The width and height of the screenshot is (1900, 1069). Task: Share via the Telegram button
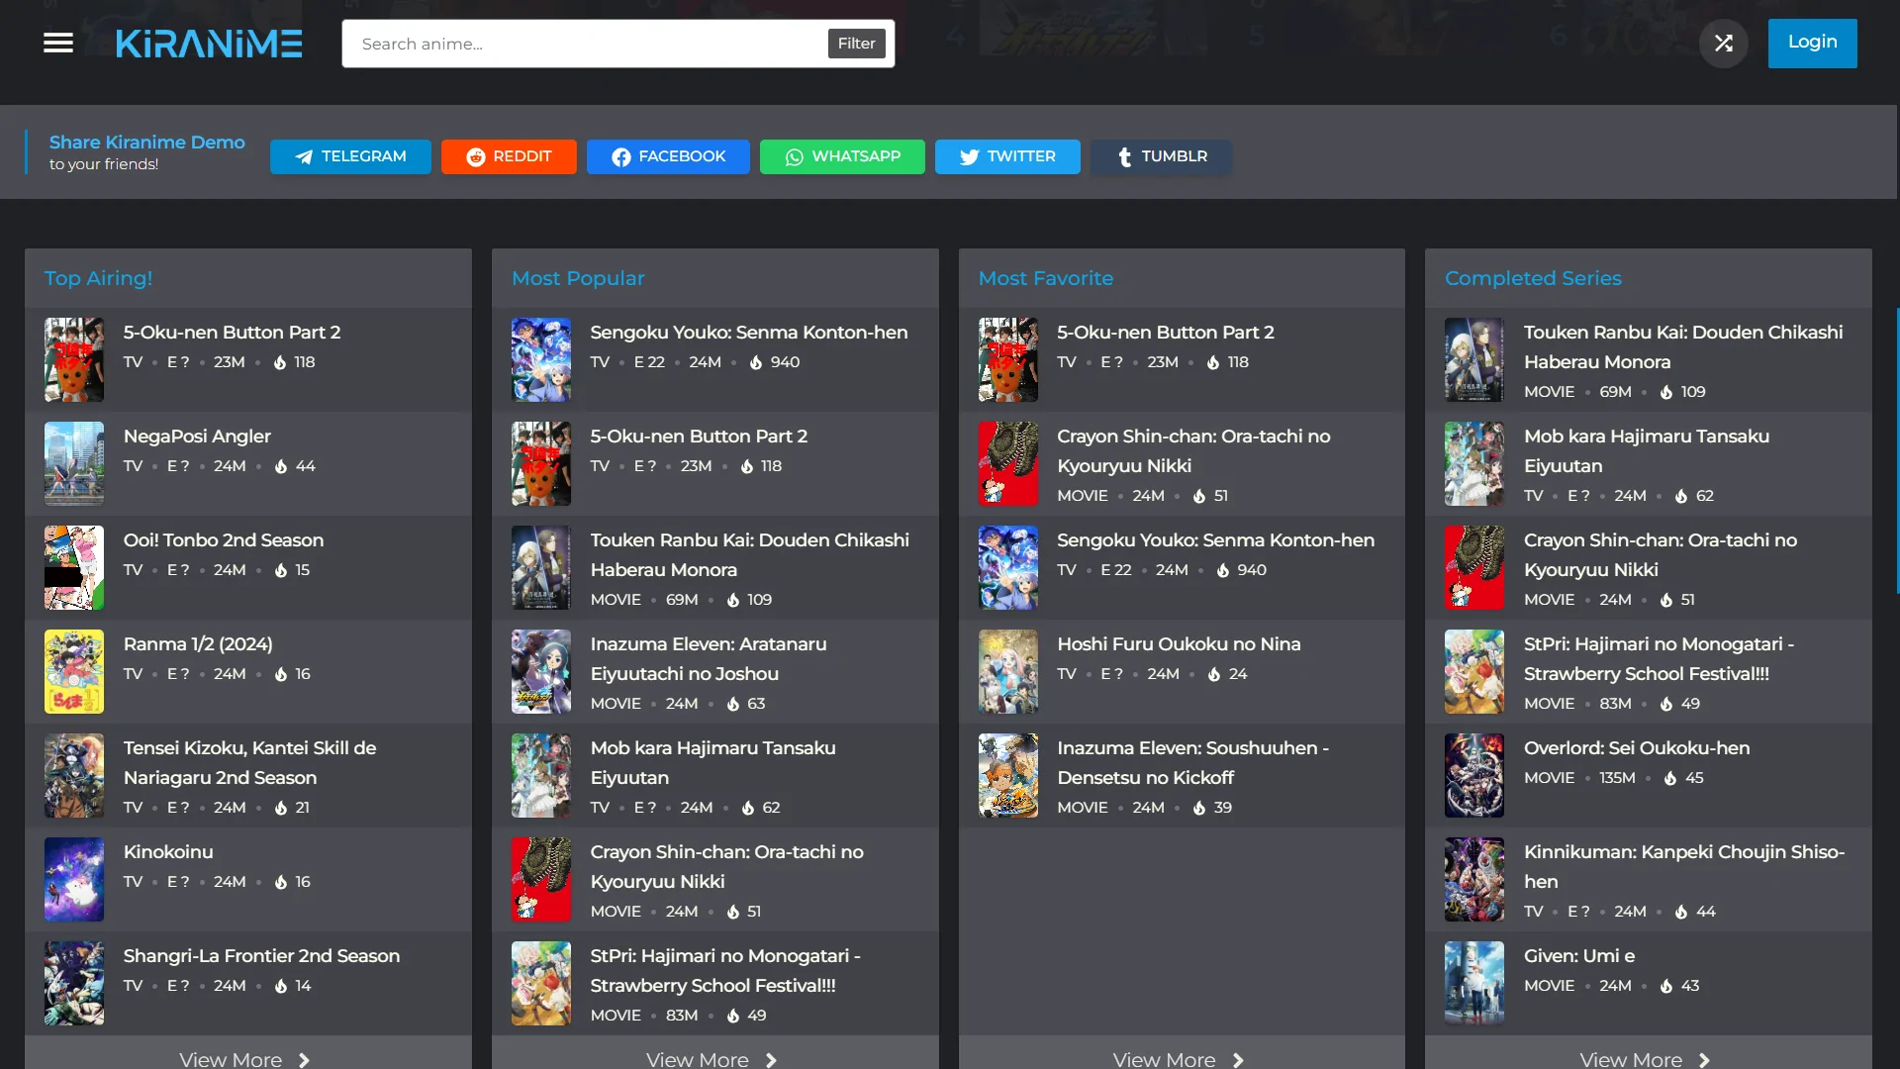350,156
